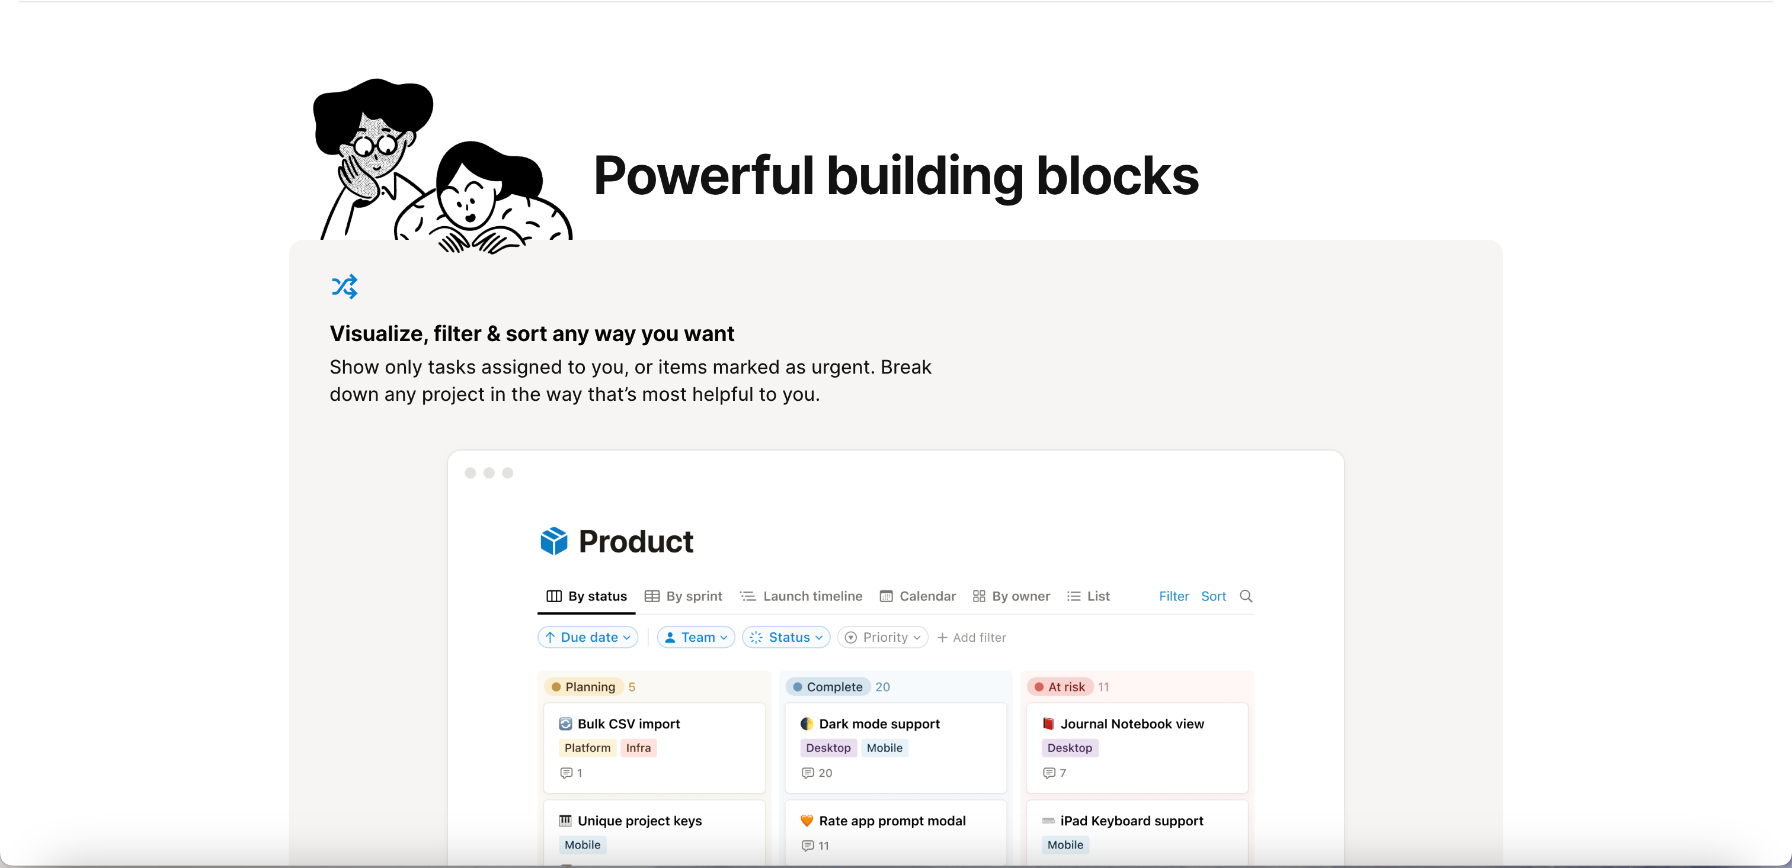Click the comment bubble on Dark mode card

[x=807, y=773]
